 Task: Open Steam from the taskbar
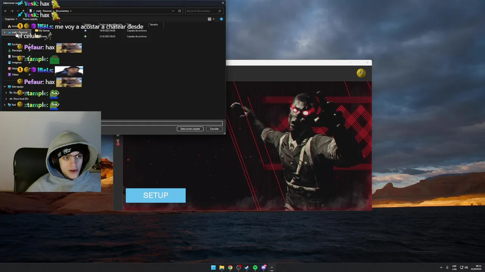click(x=247, y=267)
